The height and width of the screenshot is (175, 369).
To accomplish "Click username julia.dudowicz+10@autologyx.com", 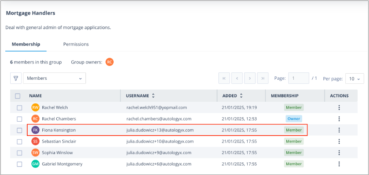I will 160,141.
